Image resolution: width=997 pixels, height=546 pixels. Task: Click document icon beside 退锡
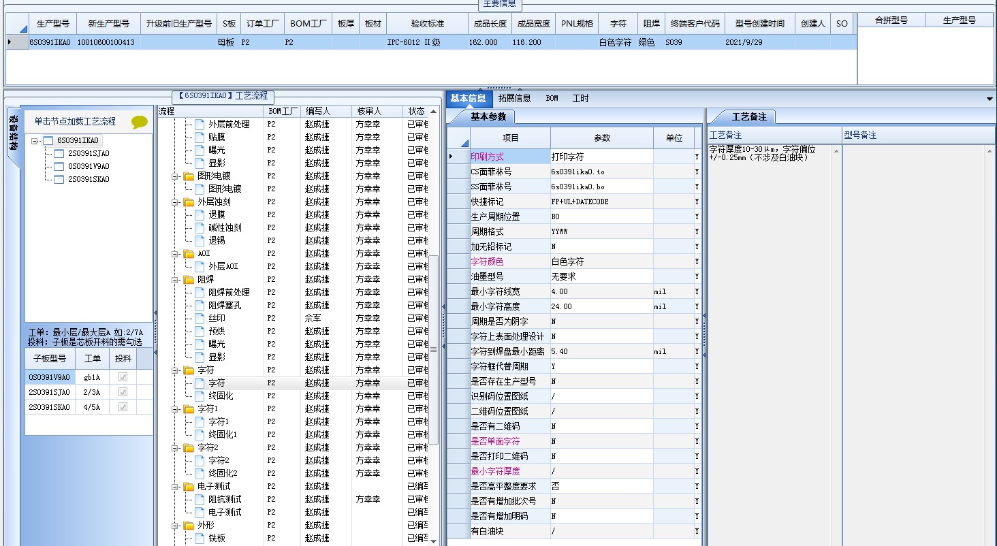[200, 240]
